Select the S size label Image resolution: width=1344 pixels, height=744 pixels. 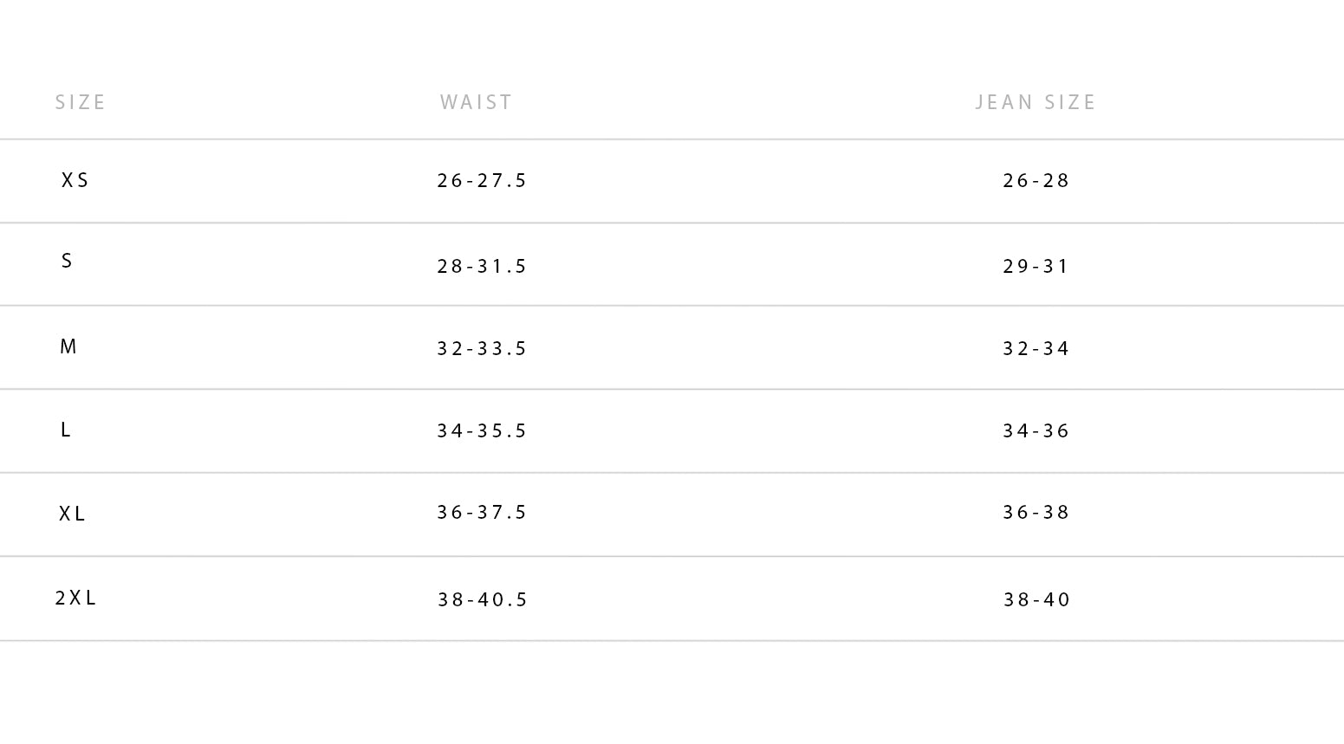(67, 261)
